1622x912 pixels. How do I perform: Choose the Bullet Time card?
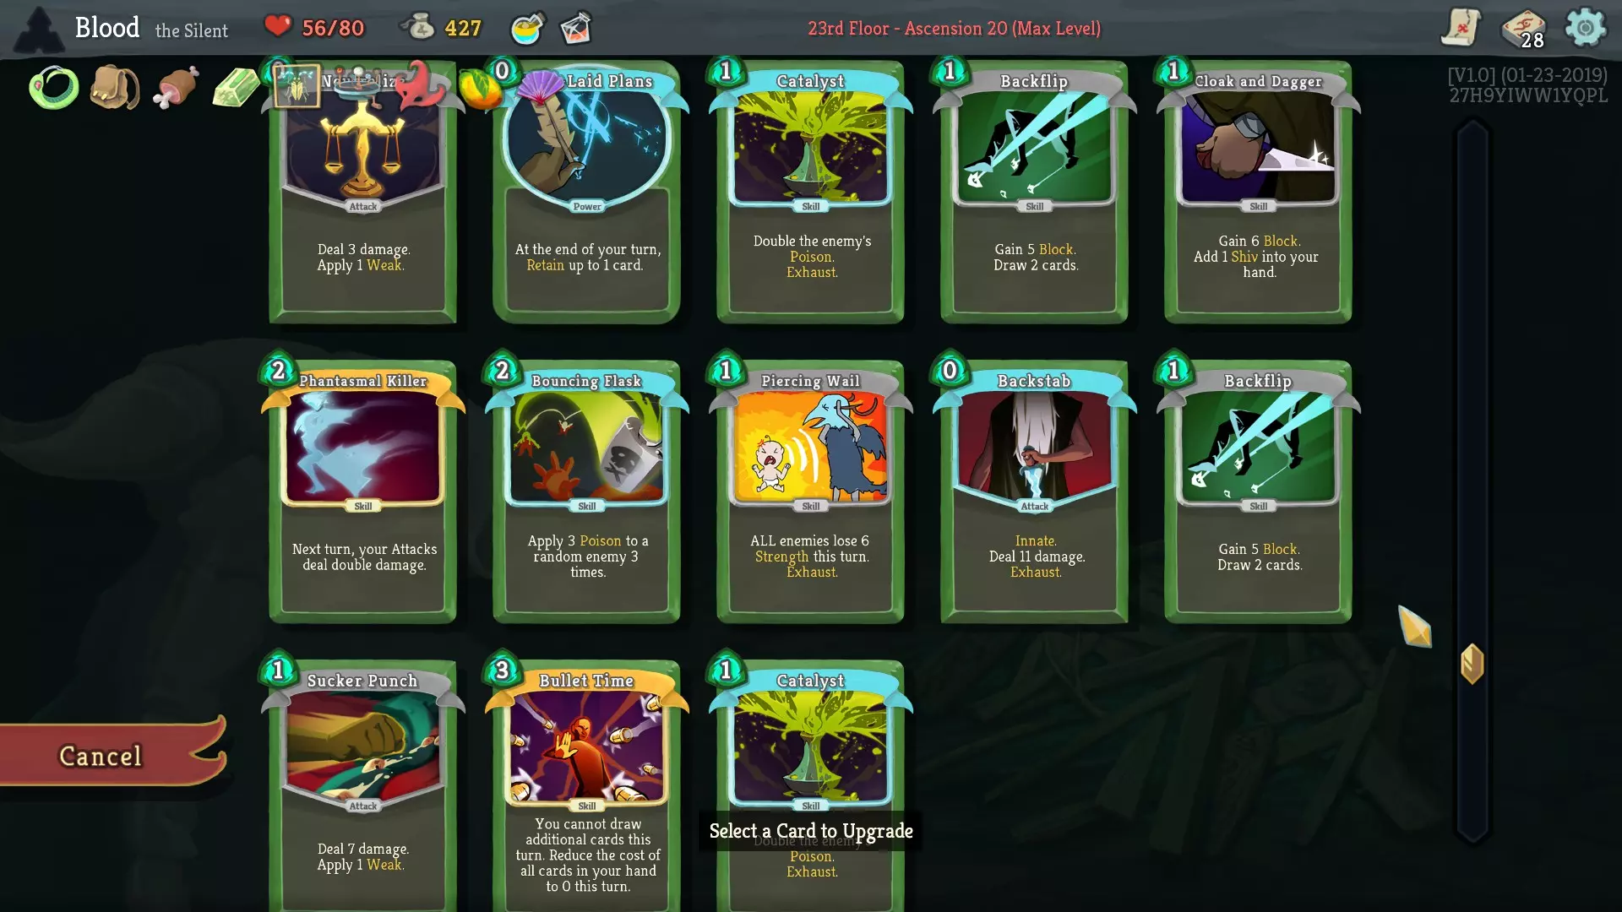[587, 785]
